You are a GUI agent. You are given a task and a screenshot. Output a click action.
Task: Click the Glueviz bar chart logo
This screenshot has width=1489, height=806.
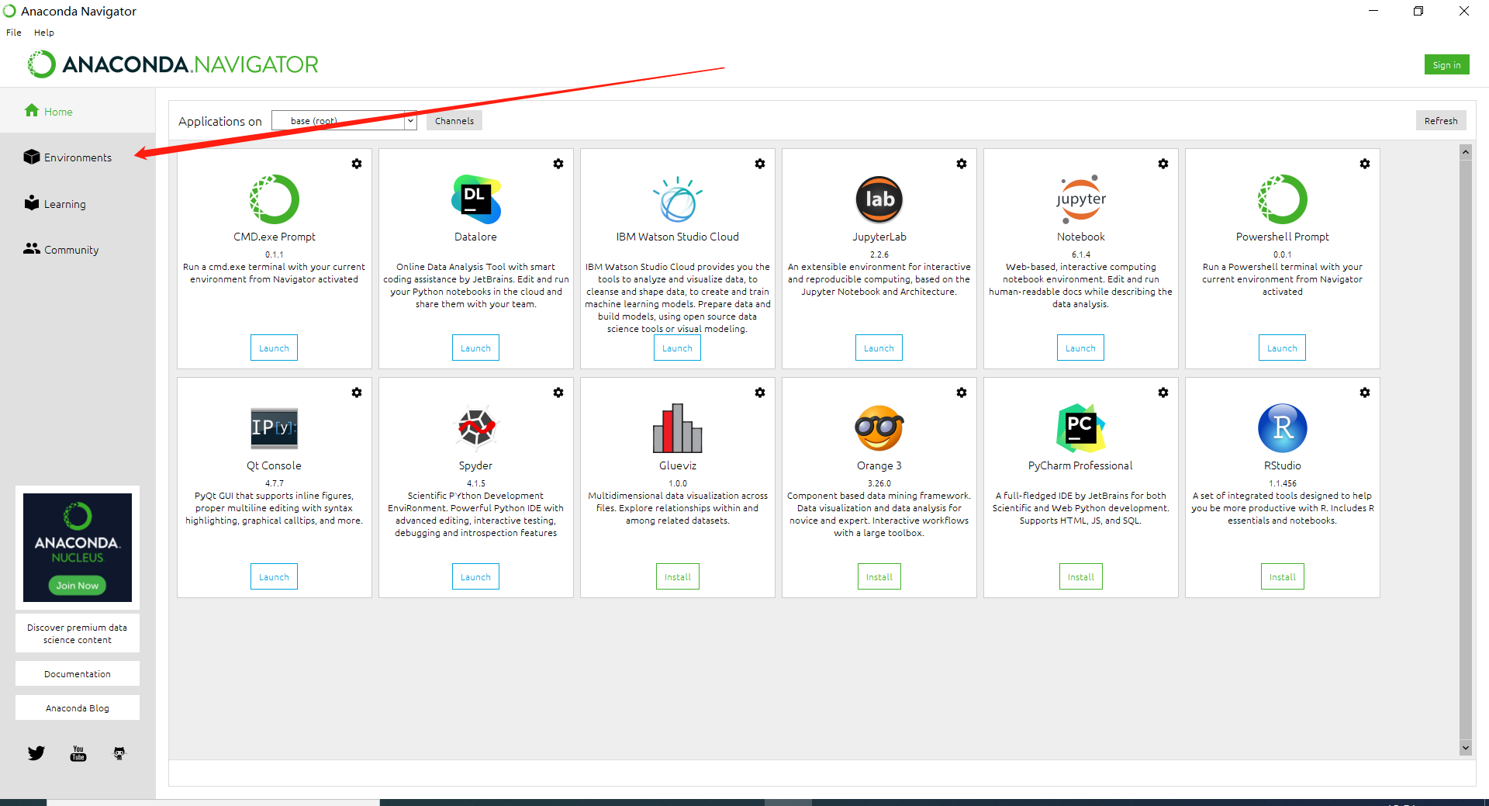(678, 428)
